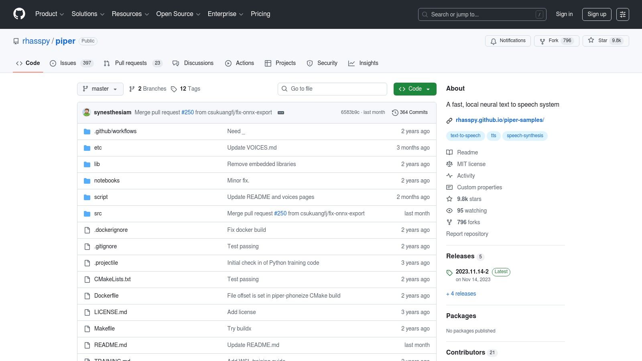The image size is (642, 361).
Task: Click the star icon beside 9.8k stars
Action: [449, 199]
